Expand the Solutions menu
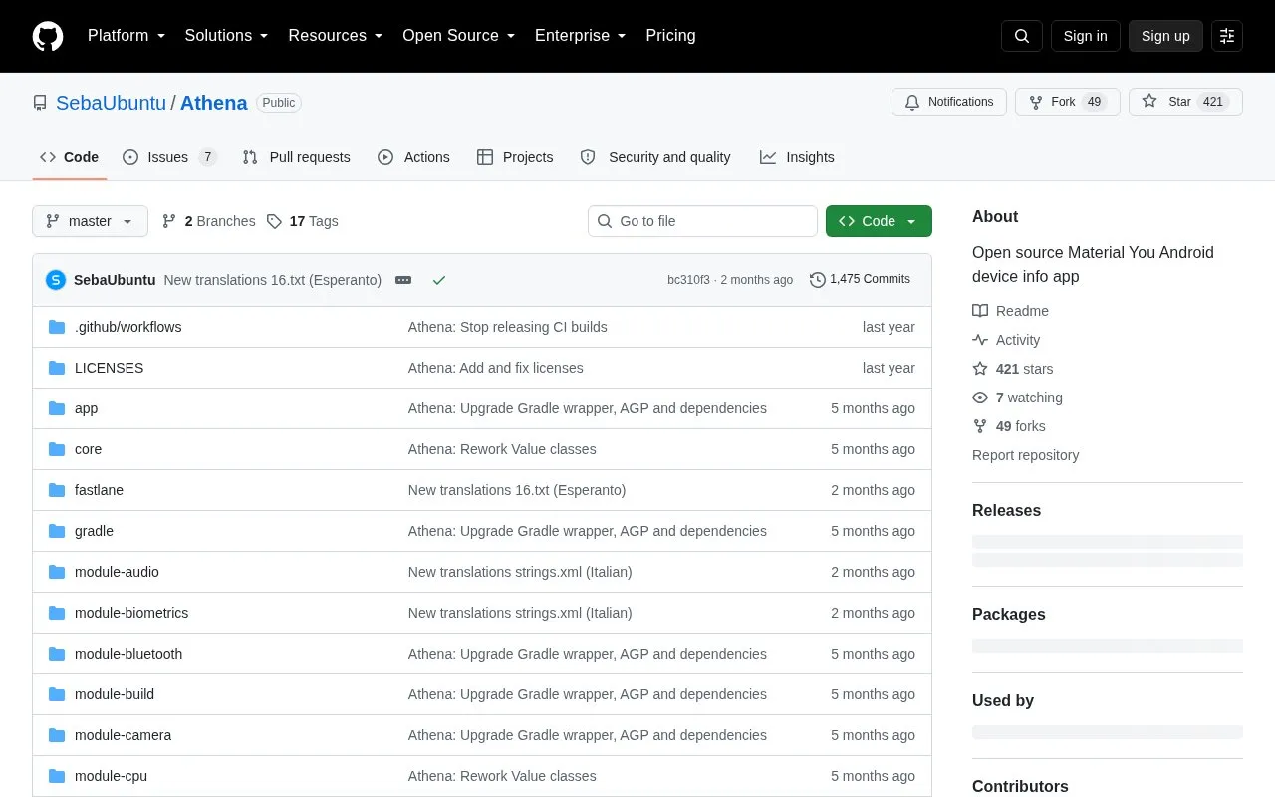This screenshot has height=797, width=1275. [x=227, y=36]
